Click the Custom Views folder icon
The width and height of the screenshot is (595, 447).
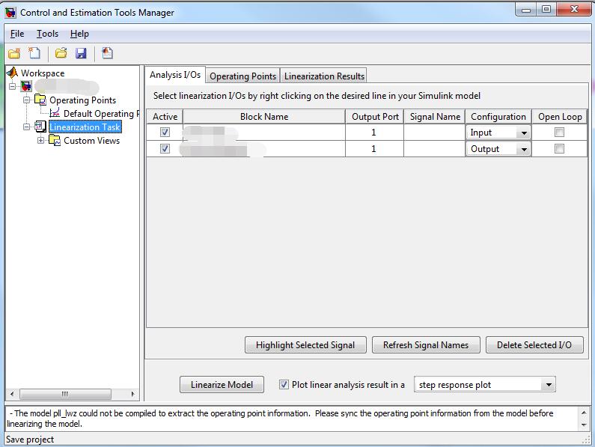tap(55, 141)
